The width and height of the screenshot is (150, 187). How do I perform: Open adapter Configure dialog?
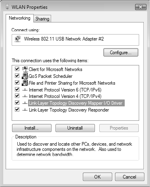pos(121,53)
